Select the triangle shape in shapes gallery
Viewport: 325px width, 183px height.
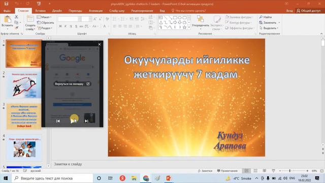click(x=161, y=22)
